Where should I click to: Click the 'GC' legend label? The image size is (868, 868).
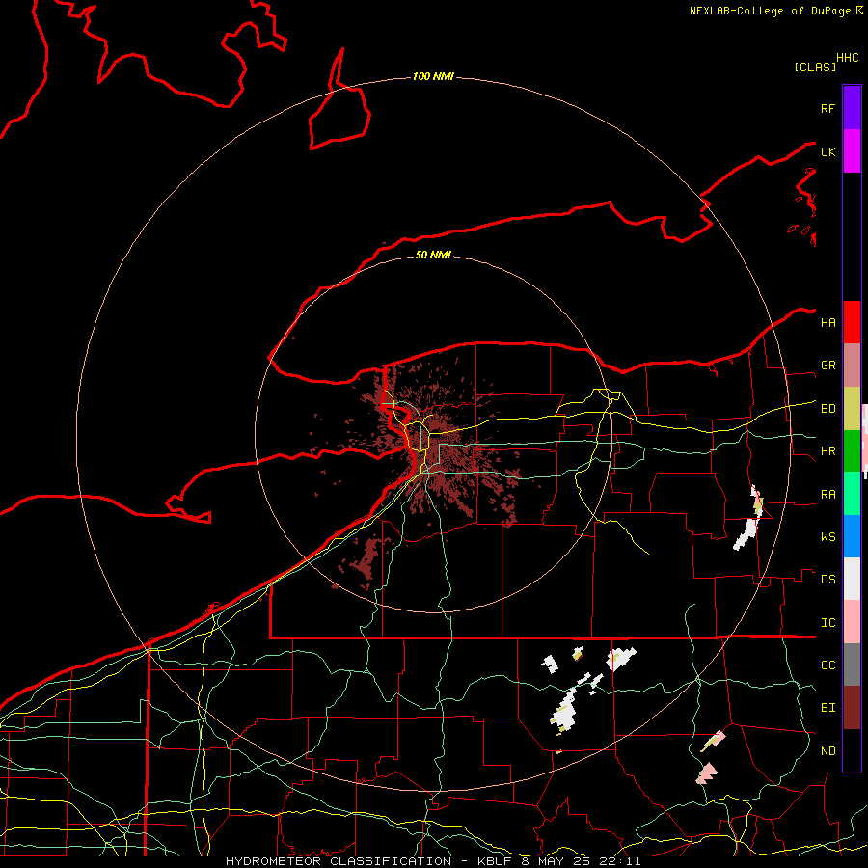[827, 665]
